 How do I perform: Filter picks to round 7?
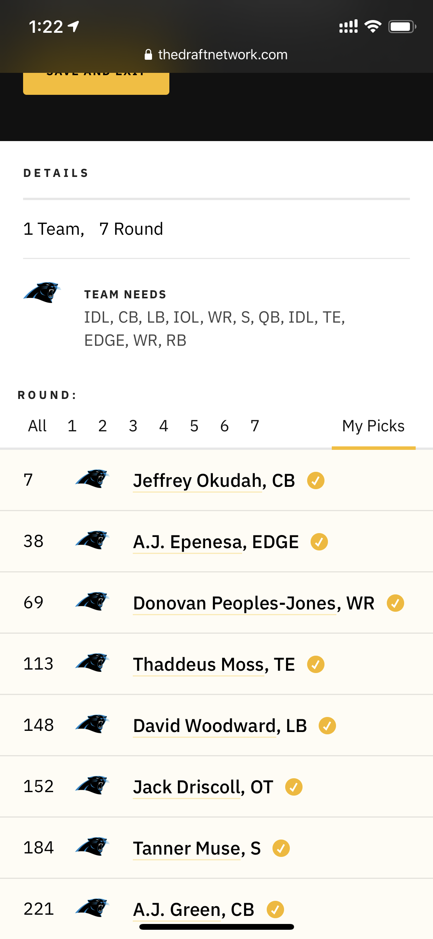[x=255, y=426]
